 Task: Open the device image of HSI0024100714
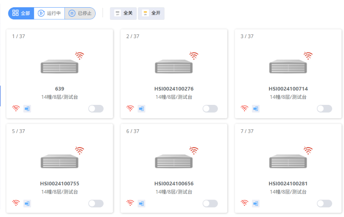point(288,67)
